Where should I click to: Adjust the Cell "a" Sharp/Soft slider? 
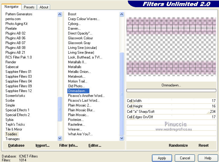click(171, 112)
